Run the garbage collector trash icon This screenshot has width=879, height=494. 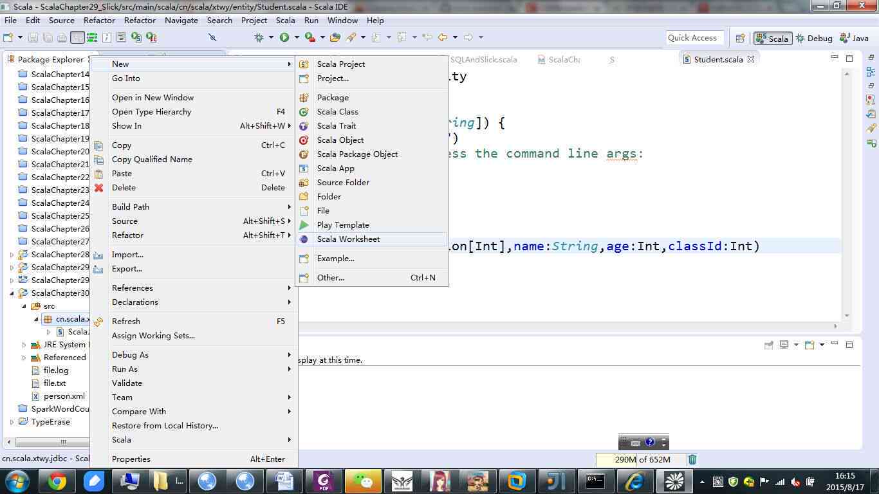coord(692,459)
